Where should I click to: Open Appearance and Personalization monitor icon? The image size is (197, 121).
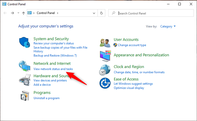click(x=105, y=55)
